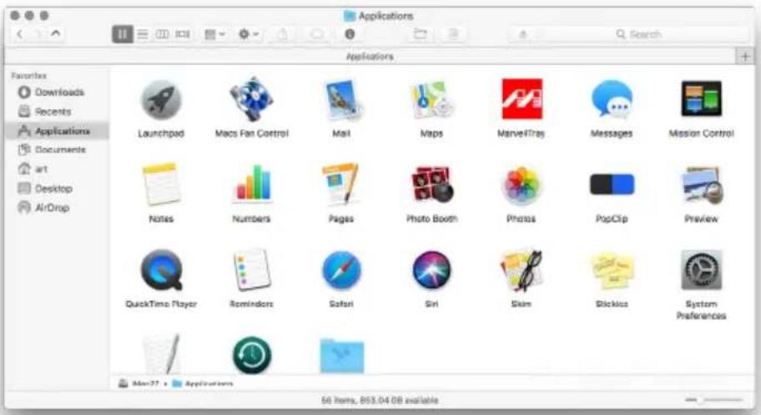The width and height of the screenshot is (761, 415).
Task: Select the Applications tab
Action: tap(370, 57)
